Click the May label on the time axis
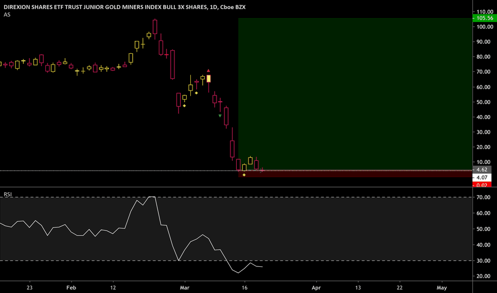497x293 pixels. [442, 288]
